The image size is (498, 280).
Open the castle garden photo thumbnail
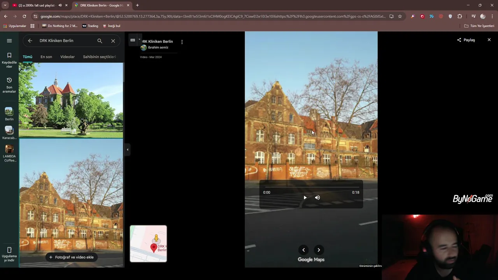pyautogui.click(x=71, y=100)
